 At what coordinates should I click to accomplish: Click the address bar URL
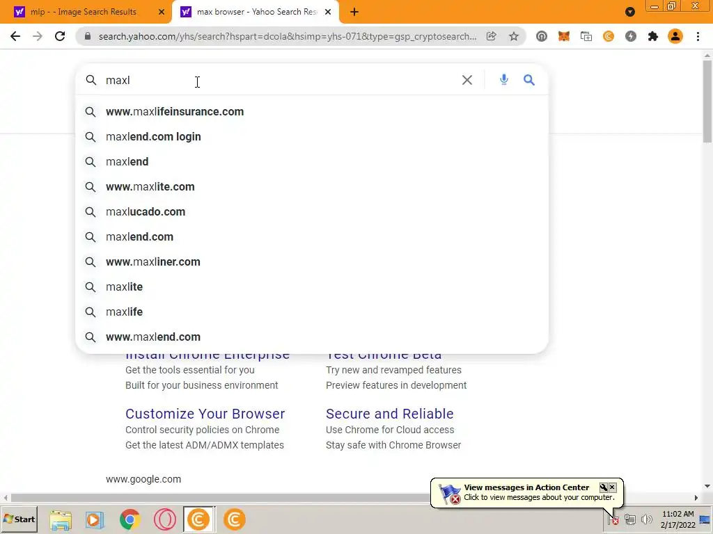[x=288, y=36]
